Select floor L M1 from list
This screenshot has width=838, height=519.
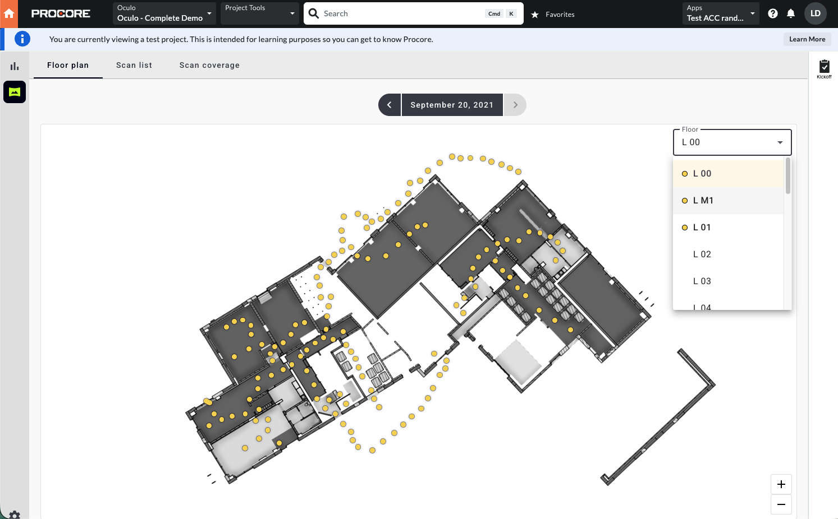coord(703,201)
